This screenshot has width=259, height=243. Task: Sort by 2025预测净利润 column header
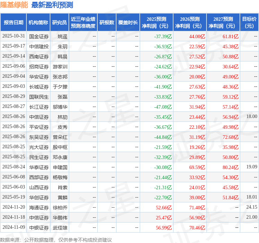(156, 22)
